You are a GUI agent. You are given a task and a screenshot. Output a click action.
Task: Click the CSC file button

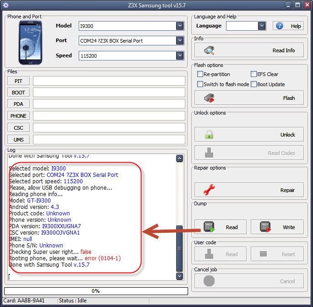tap(19, 128)
